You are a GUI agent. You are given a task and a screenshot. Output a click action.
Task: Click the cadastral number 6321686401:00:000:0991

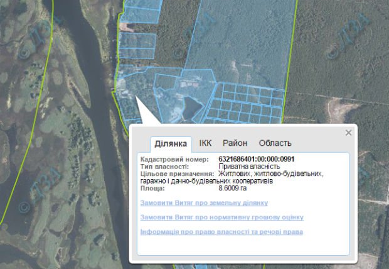(256, 160)
